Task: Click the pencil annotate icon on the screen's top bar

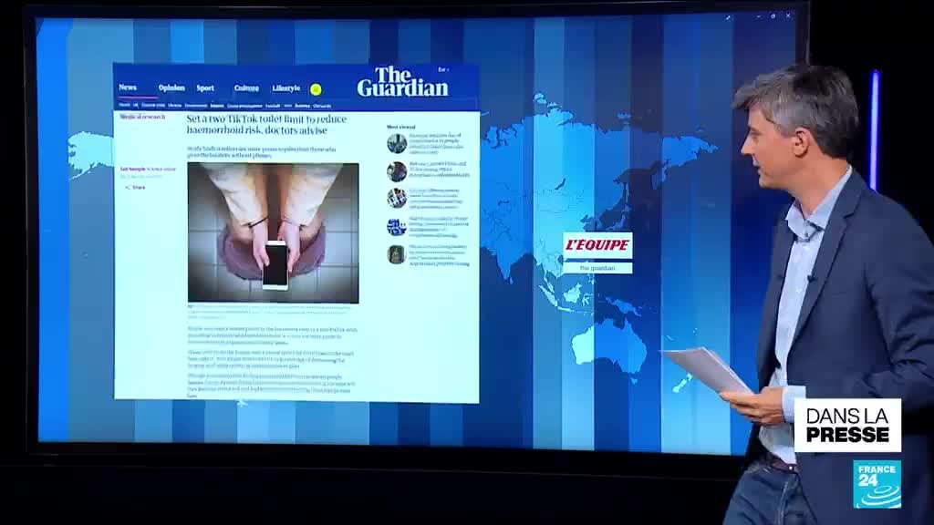Action: tap(728, 17)
